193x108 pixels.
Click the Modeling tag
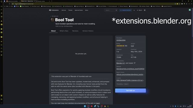120,84
